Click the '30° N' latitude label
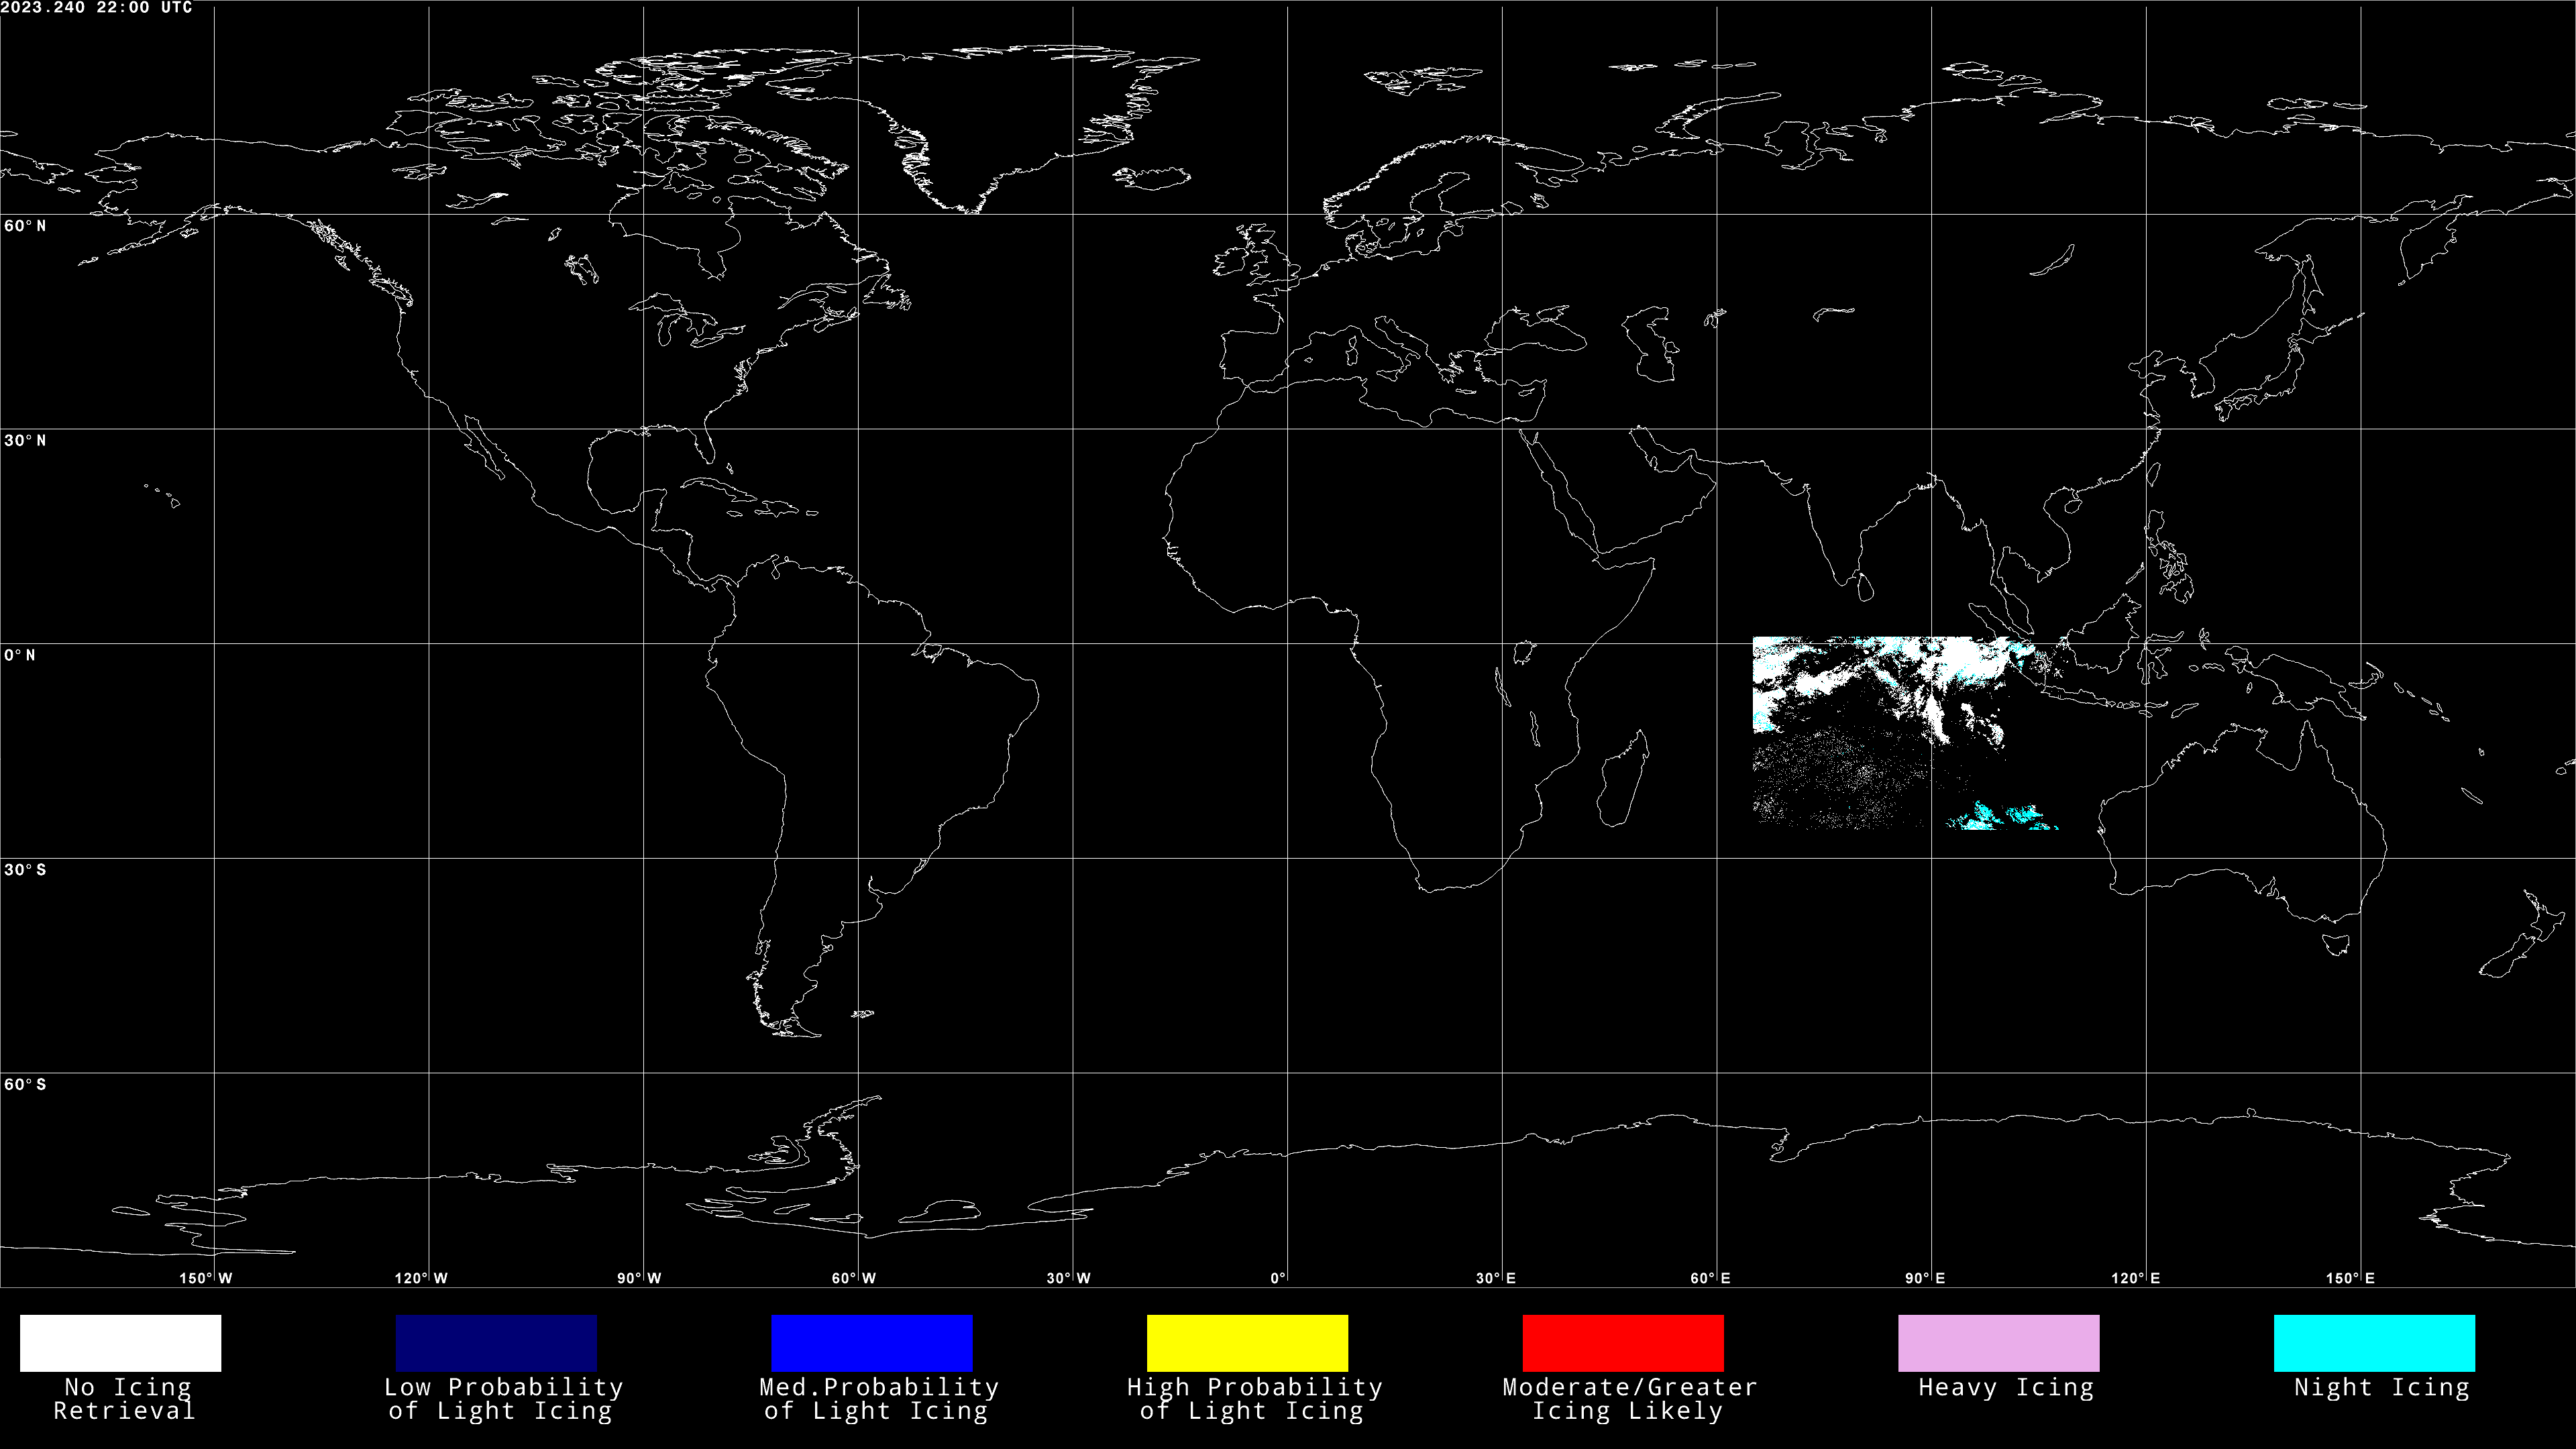The height and width of the screenshot is (1449, 2576). click(x=25, y=441)
